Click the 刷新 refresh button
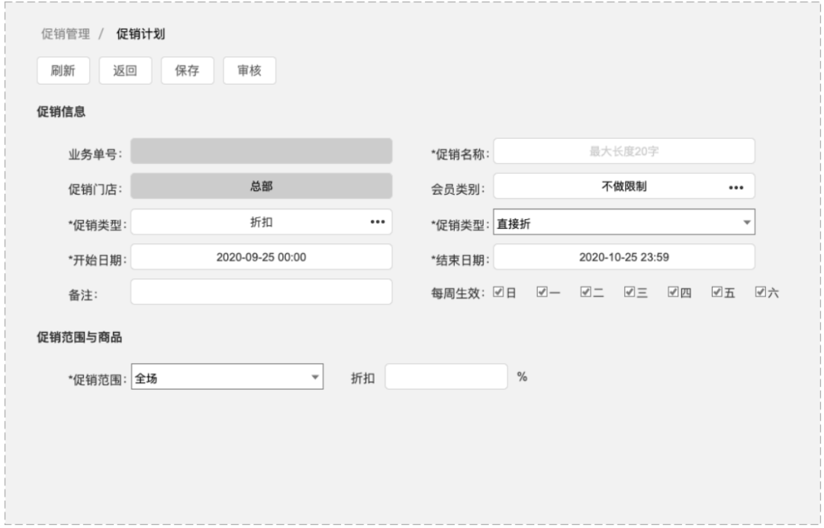Viewport: 824px width, 528px height. [63, 70]
